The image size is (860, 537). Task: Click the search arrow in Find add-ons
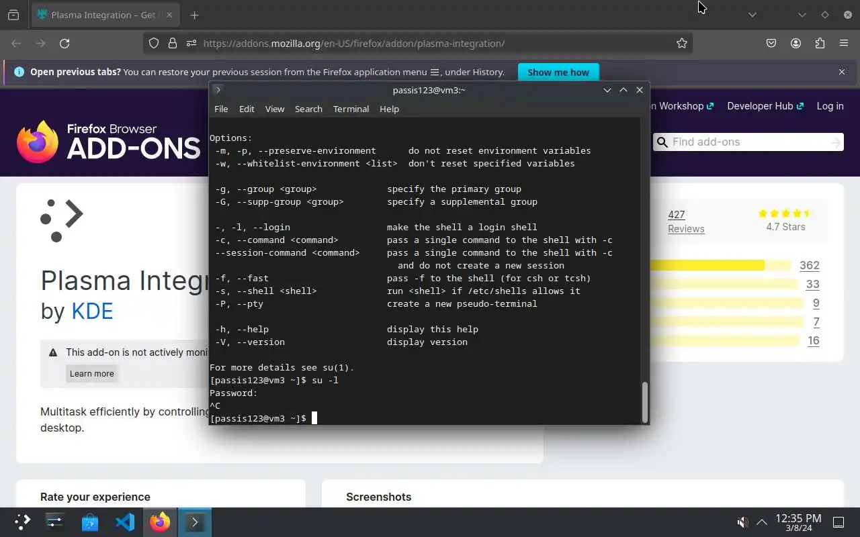click(x=835, y=142)
